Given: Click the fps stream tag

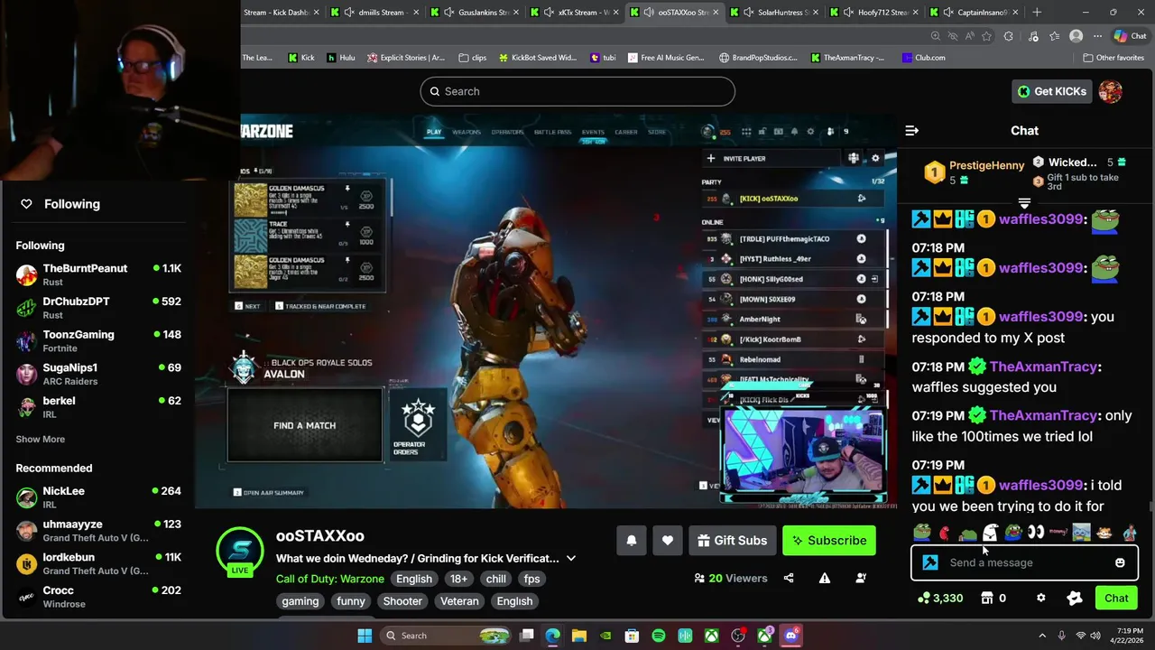Looking at the screenshot, I should [531, 579].
